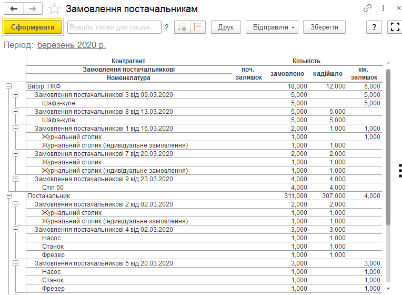Screen dimensions: 402x295
Task: Select the Постачальник group row
Action: click(204, 195)
